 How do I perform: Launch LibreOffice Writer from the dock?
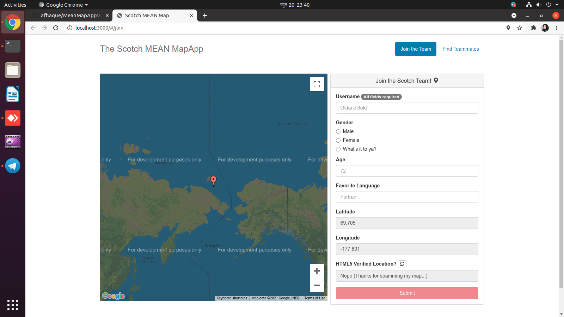(x=13, y=94)
